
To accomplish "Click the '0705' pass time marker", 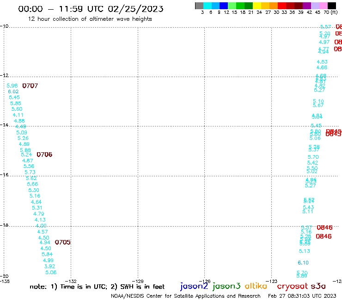I will click(62, 242).
